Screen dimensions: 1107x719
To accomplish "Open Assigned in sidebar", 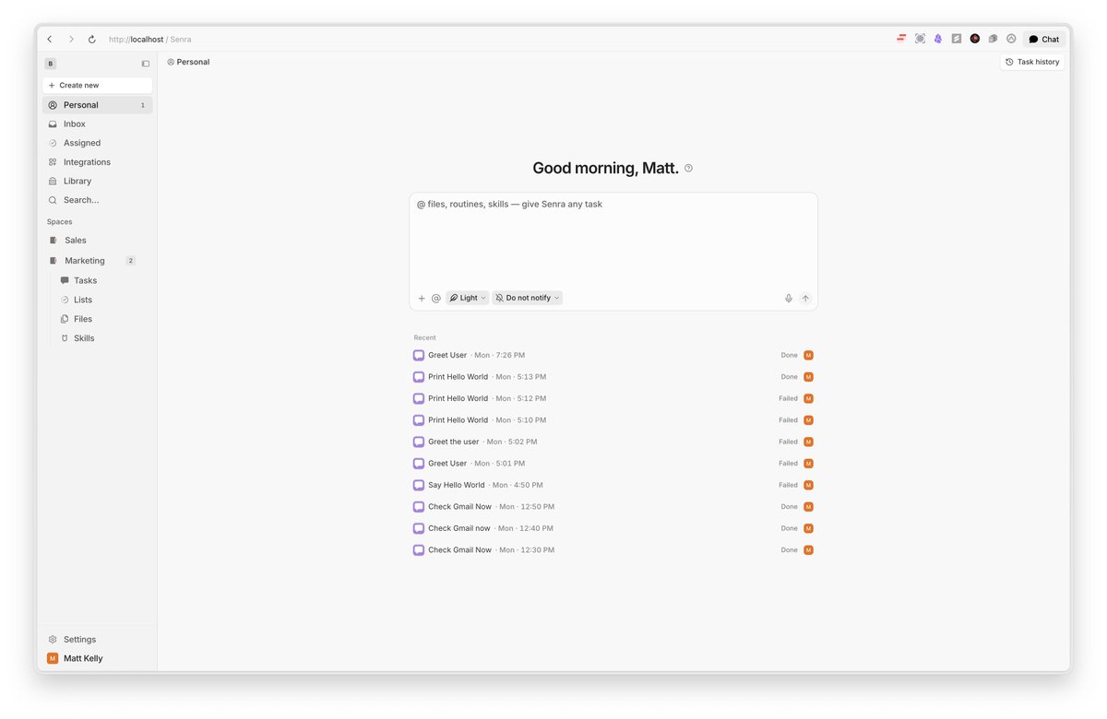I will tap(97, 143).
